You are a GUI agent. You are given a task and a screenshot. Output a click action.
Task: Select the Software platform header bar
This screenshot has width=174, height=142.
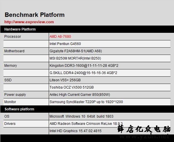pos(87,109)
